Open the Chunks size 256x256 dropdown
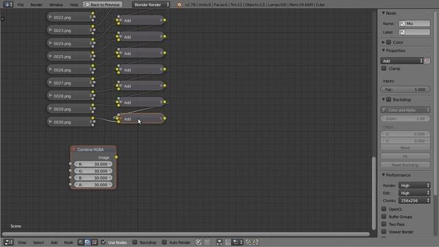The height and width of the screenshot is (247, 439). click(x=414, y=200)
